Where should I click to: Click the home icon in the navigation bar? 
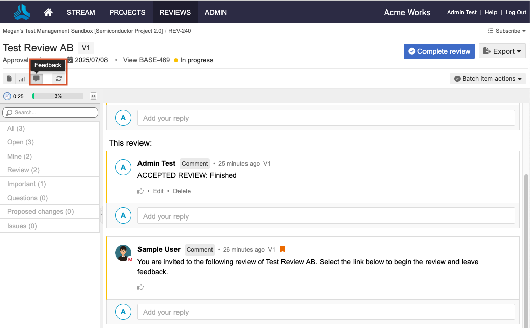pyautogui.click(x=48, y=12)
